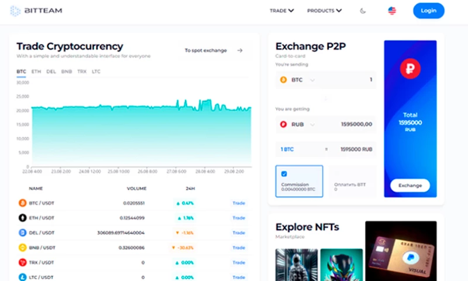Click the Ethereum icon in ETH / USDT row
Screen dimensions: 468x281
coord(23,218)
